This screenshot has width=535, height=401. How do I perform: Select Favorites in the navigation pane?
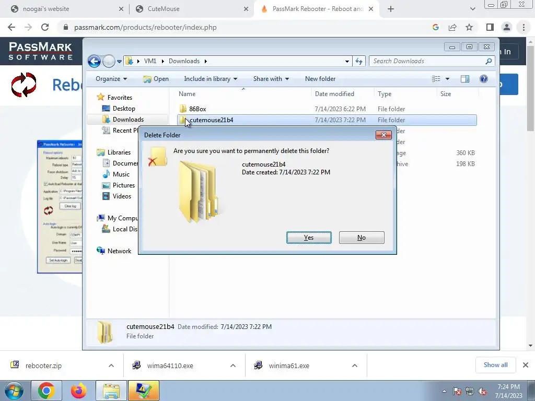114,98
